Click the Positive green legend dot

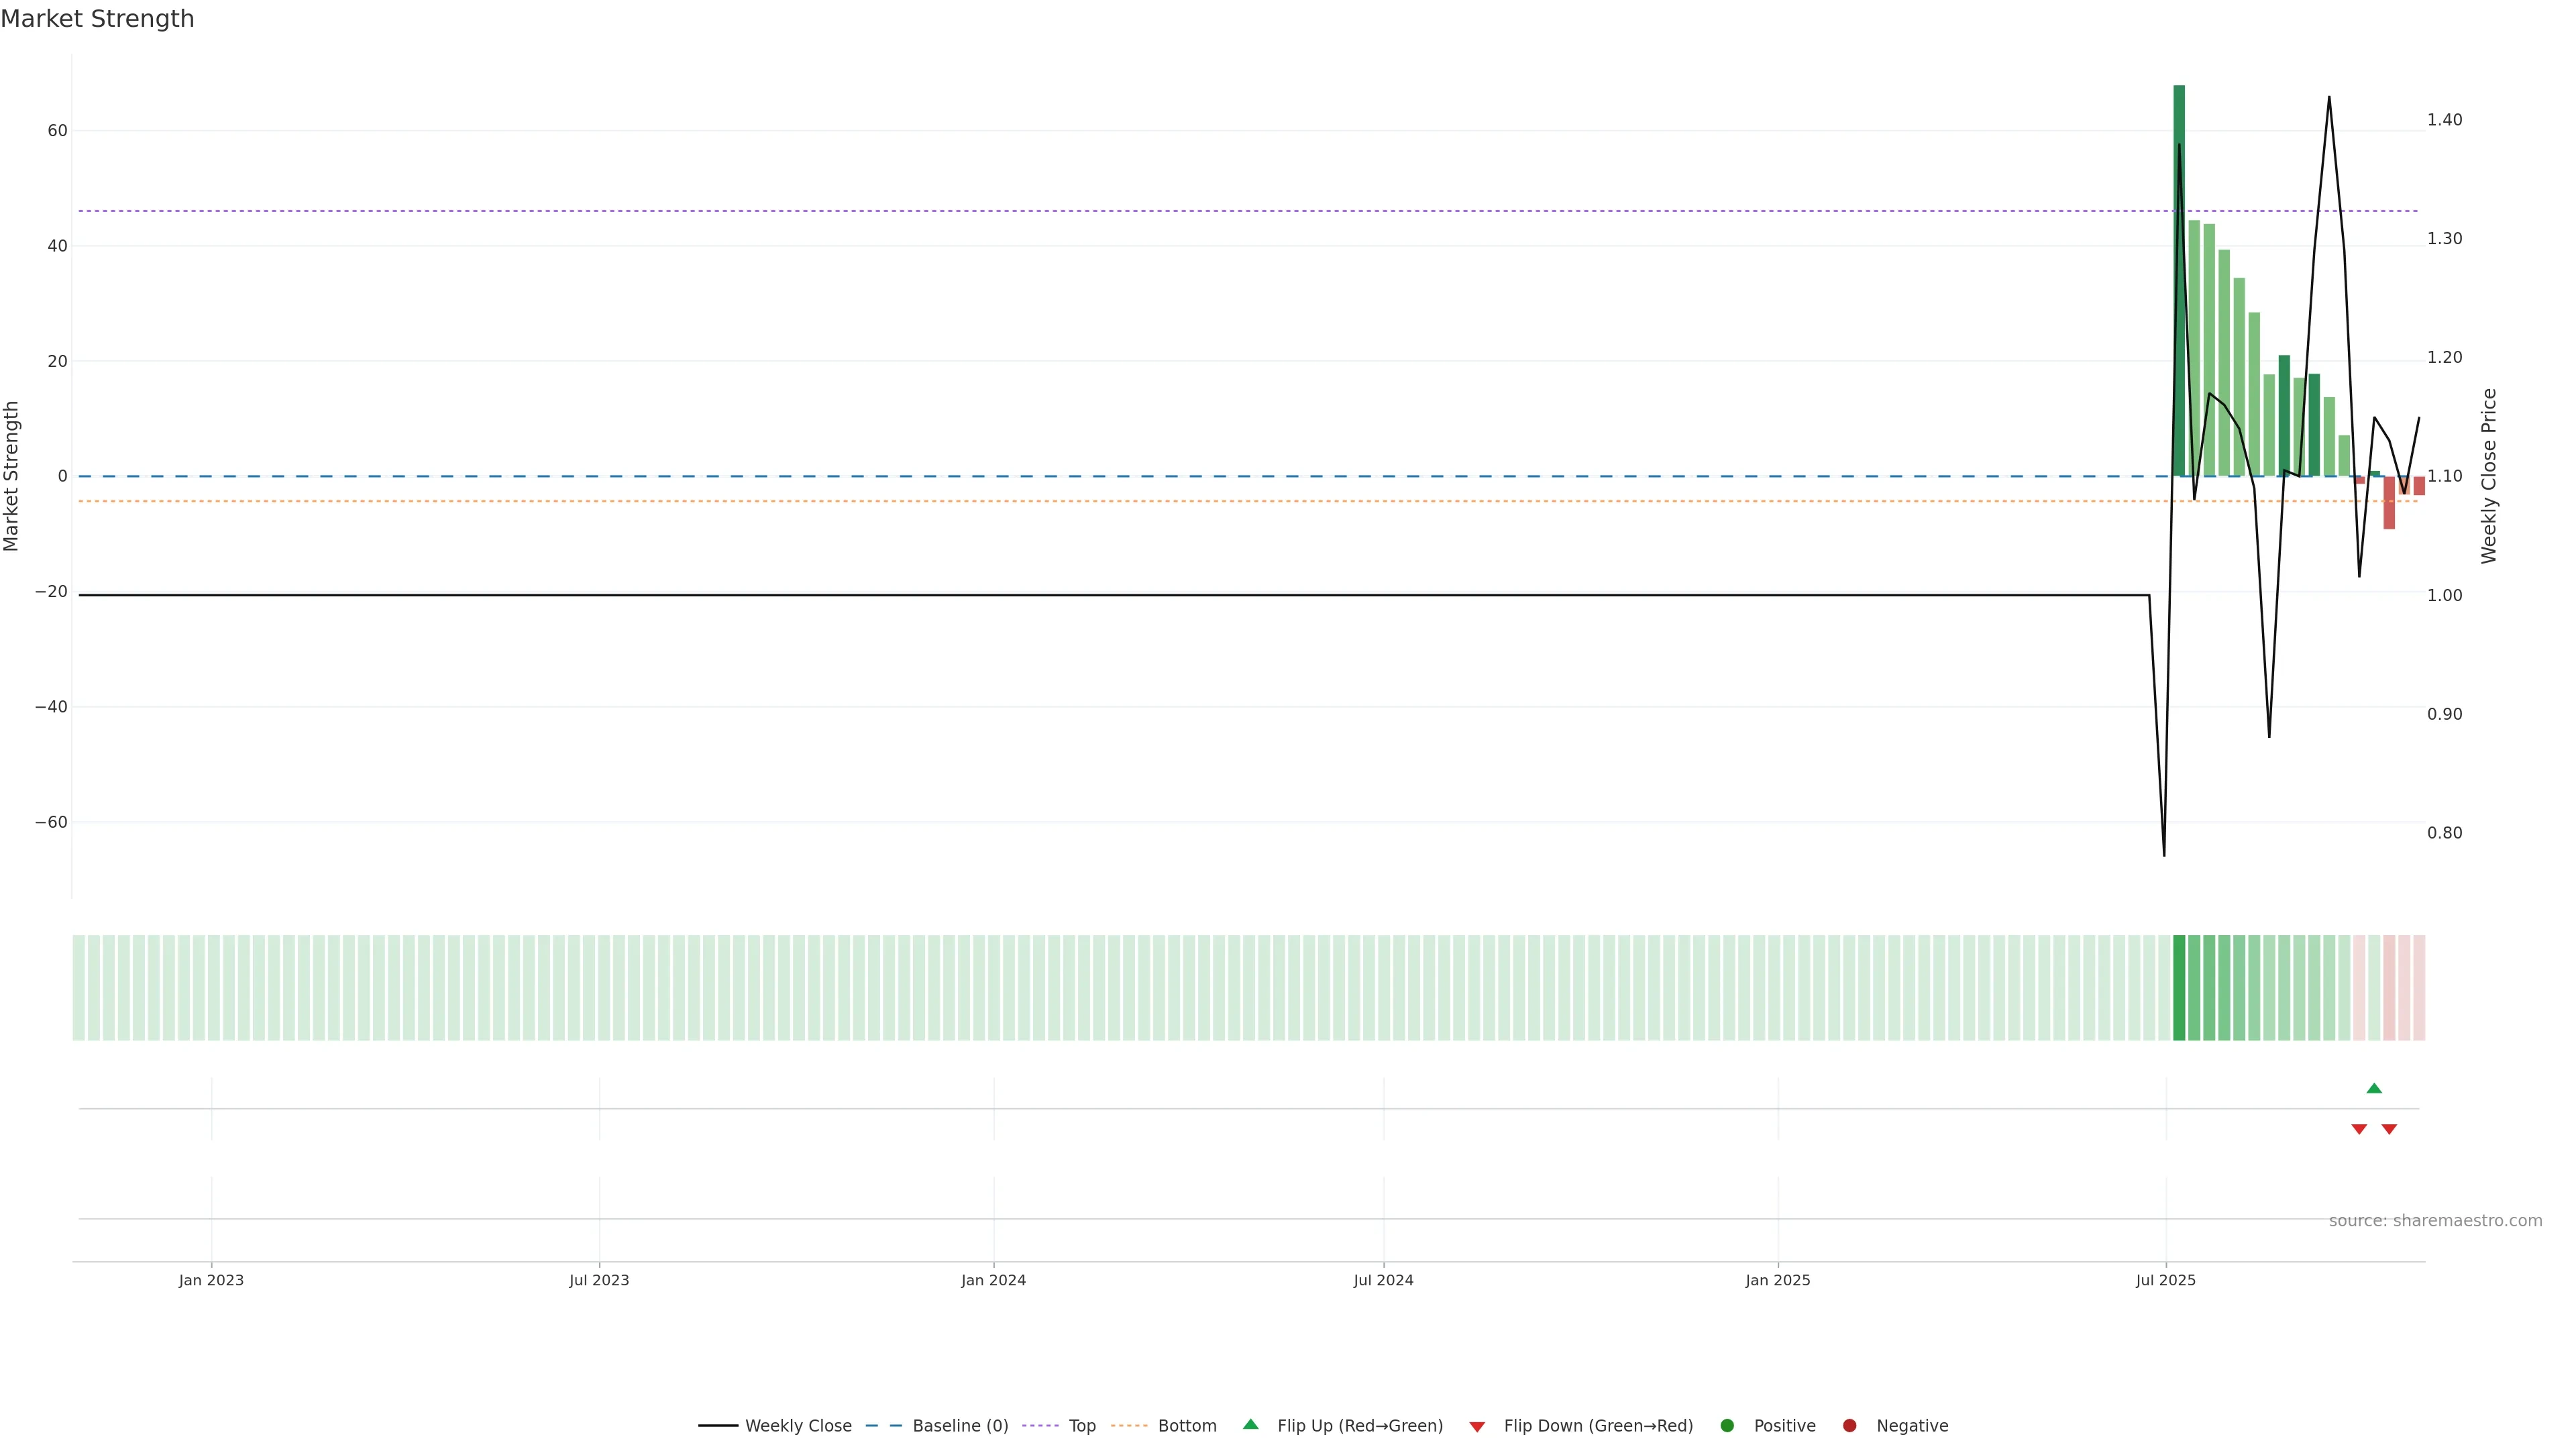click(1727, 1426)
